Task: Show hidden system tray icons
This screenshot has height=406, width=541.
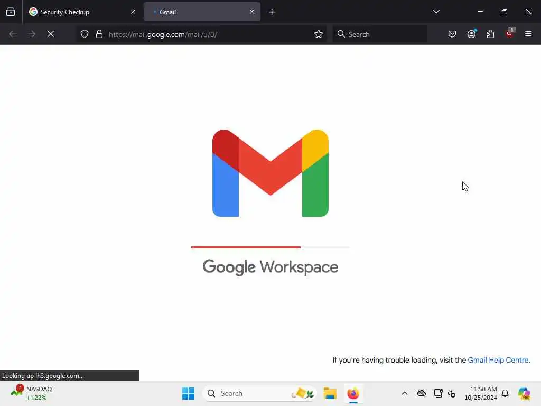Action: (x=405, y=393)
